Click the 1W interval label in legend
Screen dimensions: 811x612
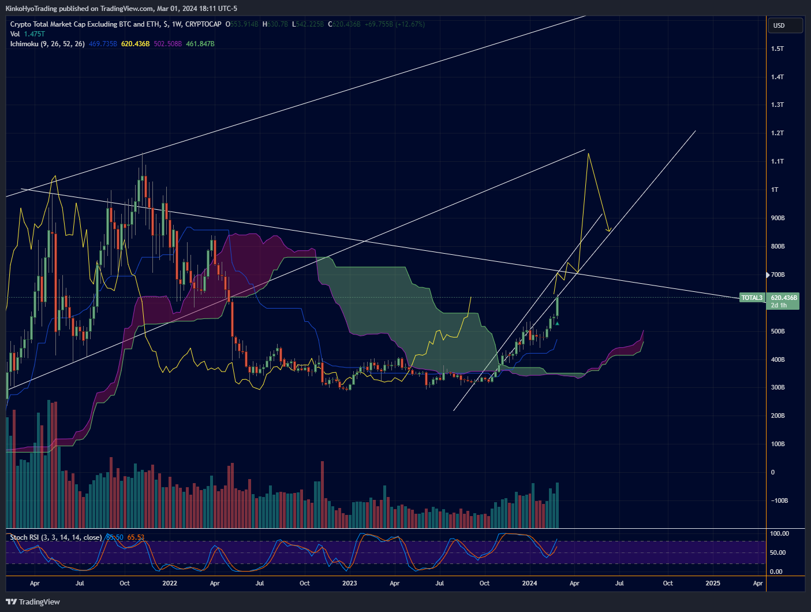pos(177,24)
